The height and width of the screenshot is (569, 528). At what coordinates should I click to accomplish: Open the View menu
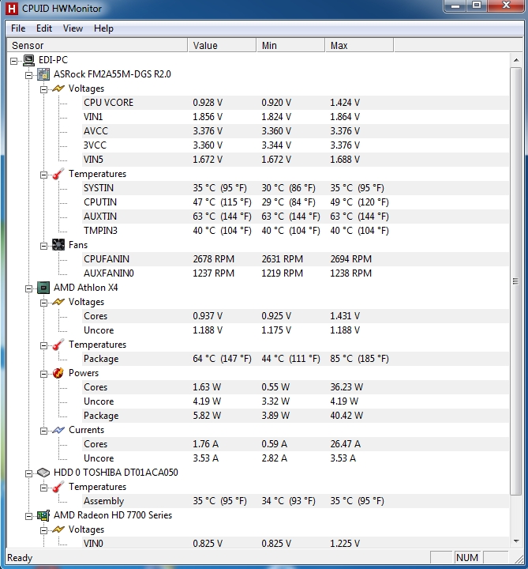[x=73, y=28]
